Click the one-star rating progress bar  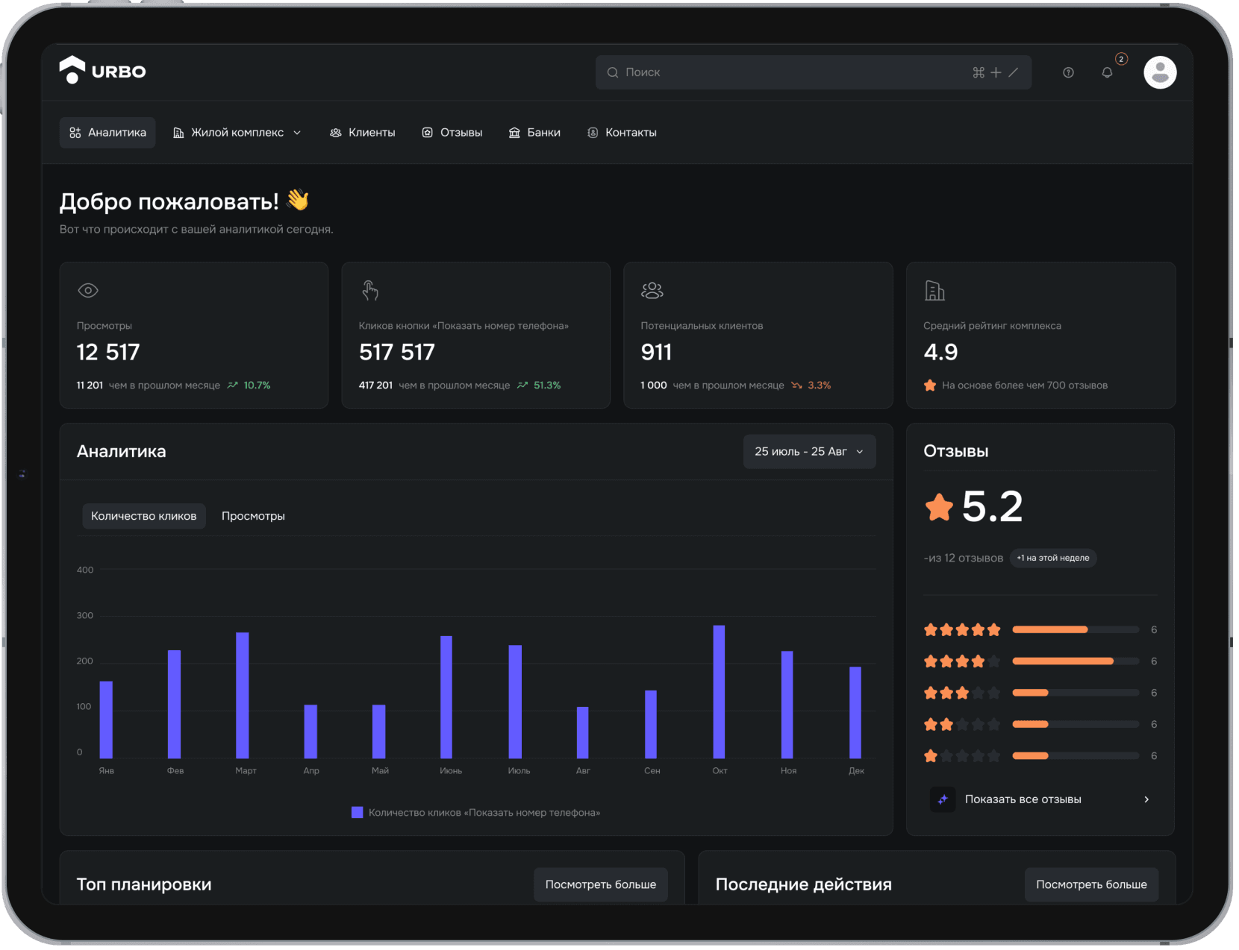tap(1076, 756)
